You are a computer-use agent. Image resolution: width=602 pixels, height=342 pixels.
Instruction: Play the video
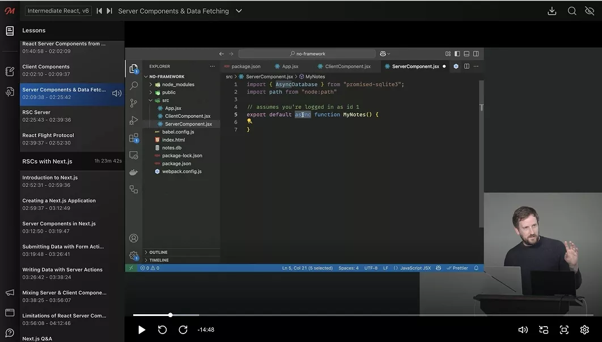tap(142, 330)
